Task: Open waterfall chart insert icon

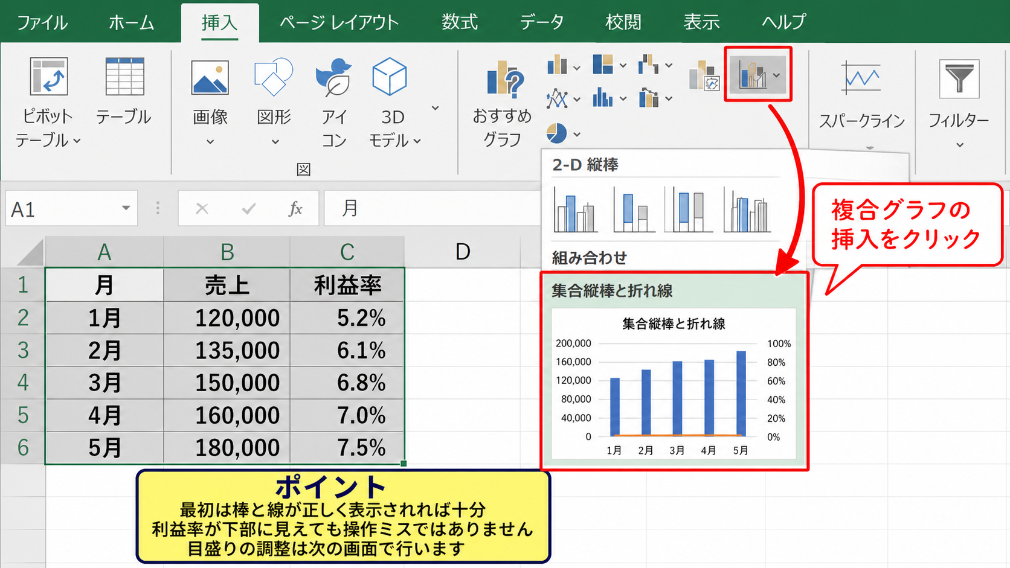Action: (x=649, y=64)
